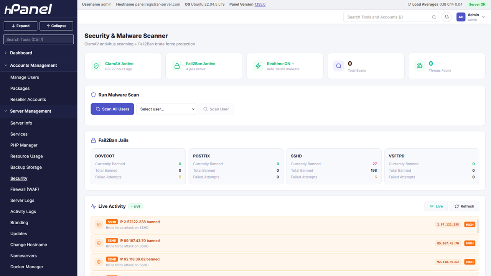The height and width of the screenshot is (276, 491).
Task: Click the Load Averages refresh icon
Action: coord(409,5)
